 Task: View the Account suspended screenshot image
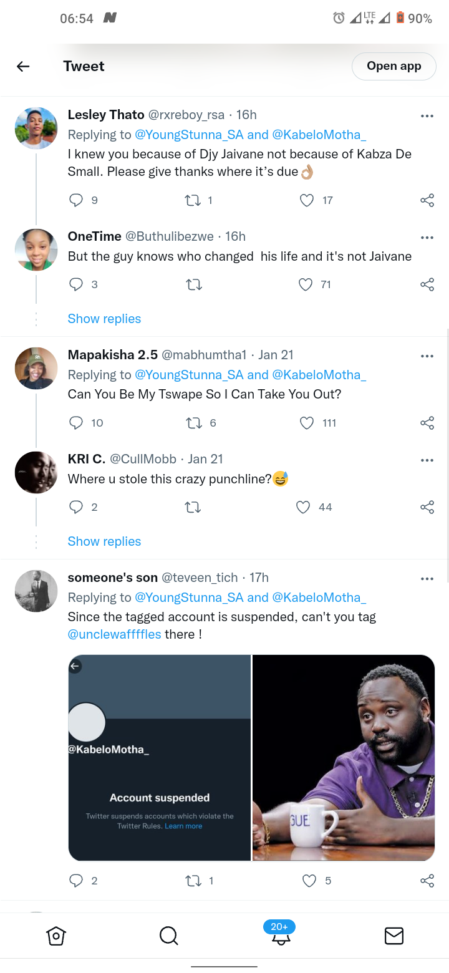pos(160,758)
